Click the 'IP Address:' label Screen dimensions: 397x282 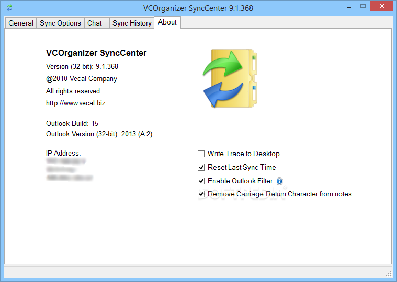click(x=63, y=153)
